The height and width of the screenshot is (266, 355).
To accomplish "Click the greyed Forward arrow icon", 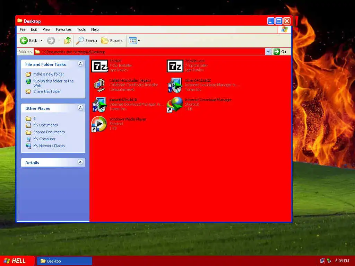I will click(51, 41).
